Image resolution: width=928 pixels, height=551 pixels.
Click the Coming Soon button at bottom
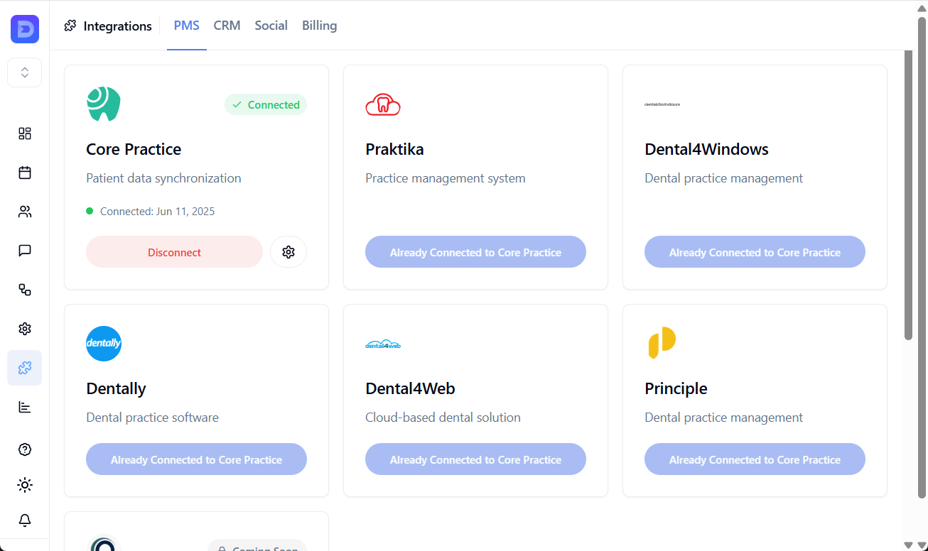click(257, 545)
